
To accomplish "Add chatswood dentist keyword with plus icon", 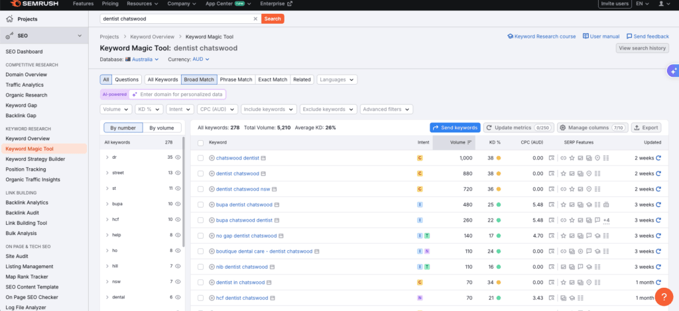I will pos(212,158).
